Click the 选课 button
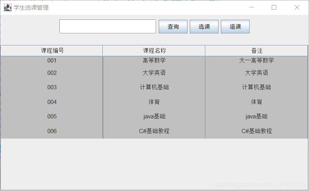 (204, 27)
